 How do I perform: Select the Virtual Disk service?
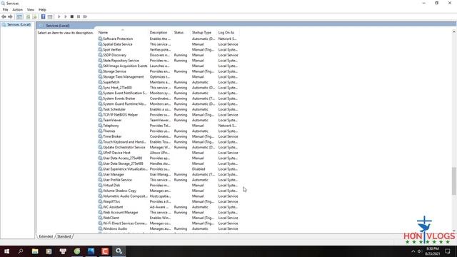[x=111, y=186]
